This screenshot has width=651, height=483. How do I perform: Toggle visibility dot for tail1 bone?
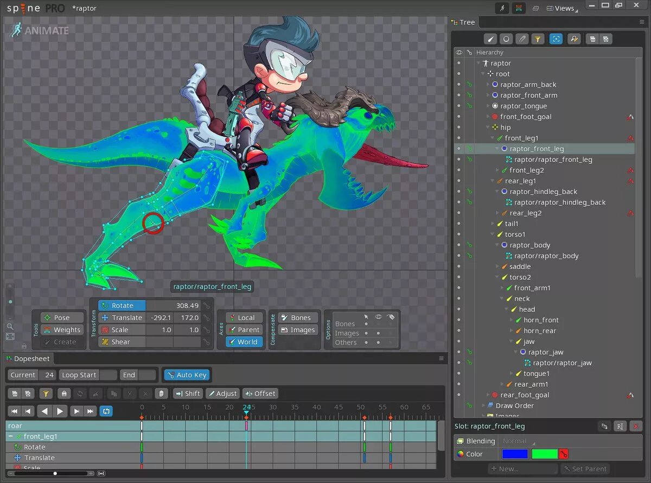(459, 224)
